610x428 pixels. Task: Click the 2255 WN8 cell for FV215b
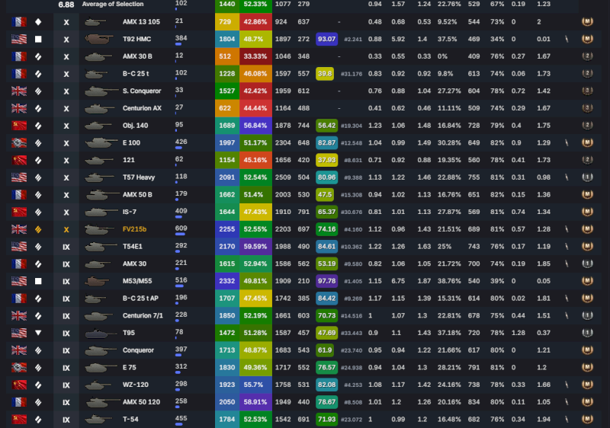(227, 229)
